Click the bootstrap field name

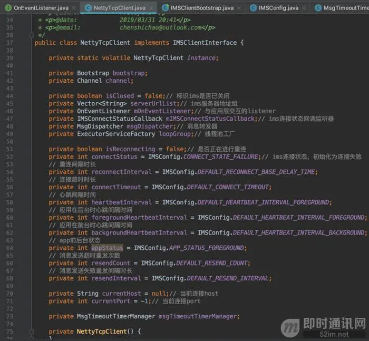pyautogui.click(x=129, y=73)
